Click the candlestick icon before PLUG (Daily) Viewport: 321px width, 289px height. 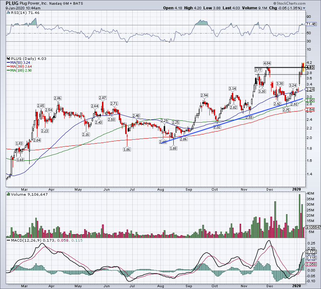(9, 58)
